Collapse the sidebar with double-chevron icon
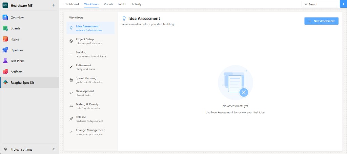 pos(54,149)
